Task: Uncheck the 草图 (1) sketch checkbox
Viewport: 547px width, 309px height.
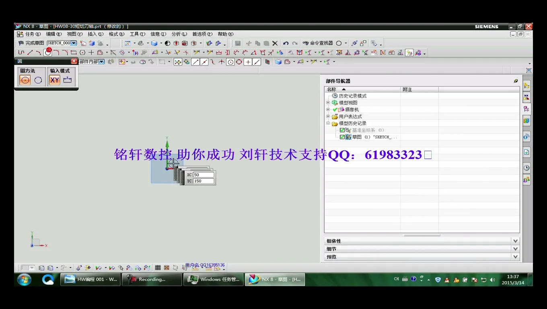Action: click(x=343, y=137)
